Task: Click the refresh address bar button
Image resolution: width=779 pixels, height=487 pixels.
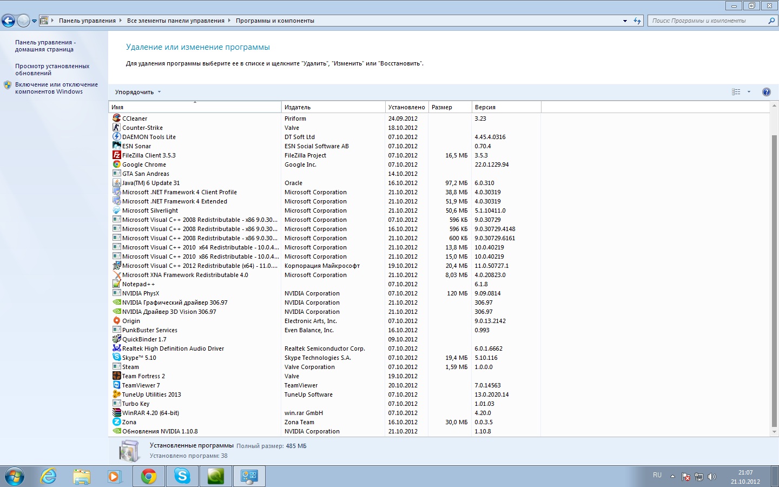Action: (637, 21)
